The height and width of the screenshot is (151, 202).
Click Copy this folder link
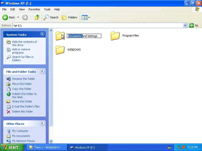(x=22, y=89)
